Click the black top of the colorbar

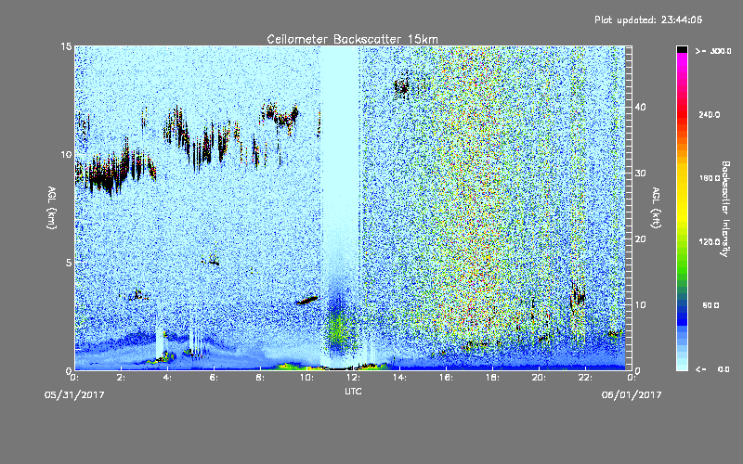pos(682,49)
